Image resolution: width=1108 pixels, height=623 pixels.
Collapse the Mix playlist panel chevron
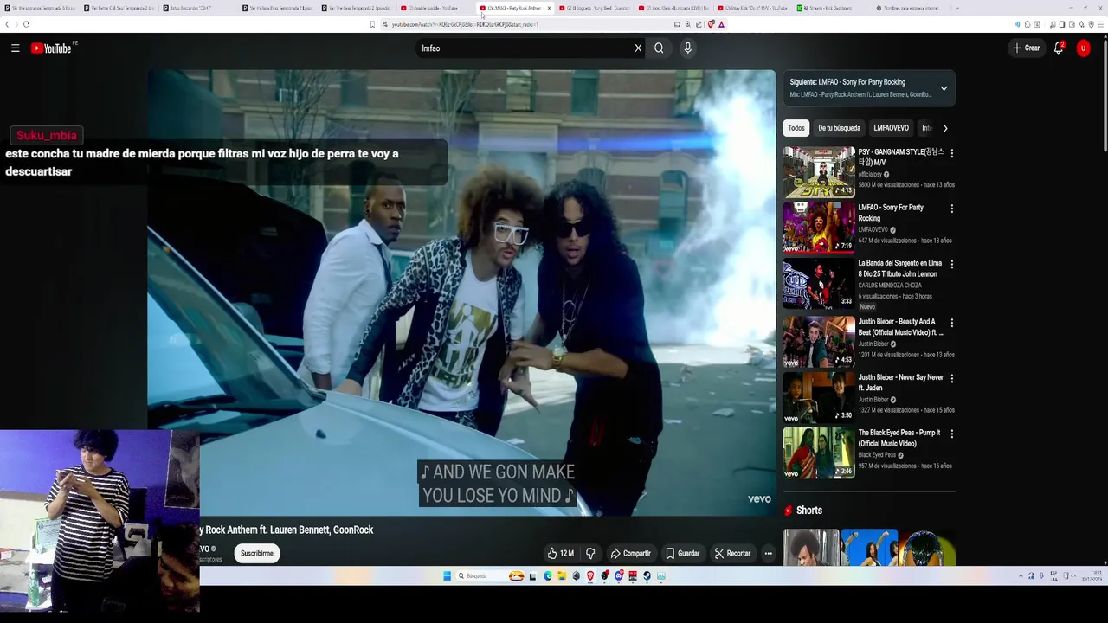(944, 88)
